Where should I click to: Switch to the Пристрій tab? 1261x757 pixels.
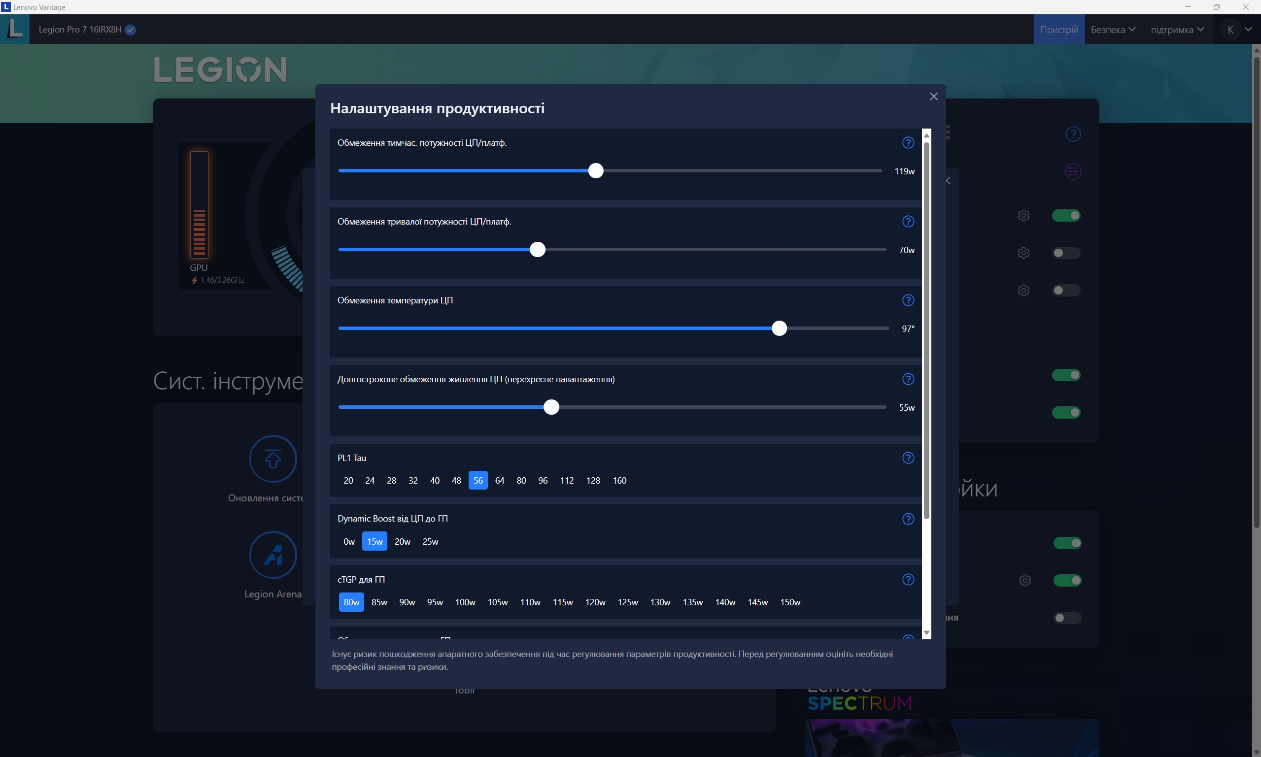click(x=1059, y=30)
